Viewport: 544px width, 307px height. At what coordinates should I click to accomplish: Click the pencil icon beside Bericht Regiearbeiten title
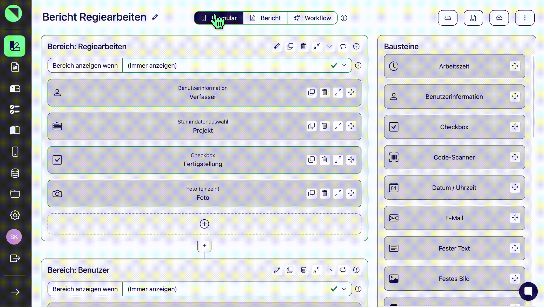[155, 17]
